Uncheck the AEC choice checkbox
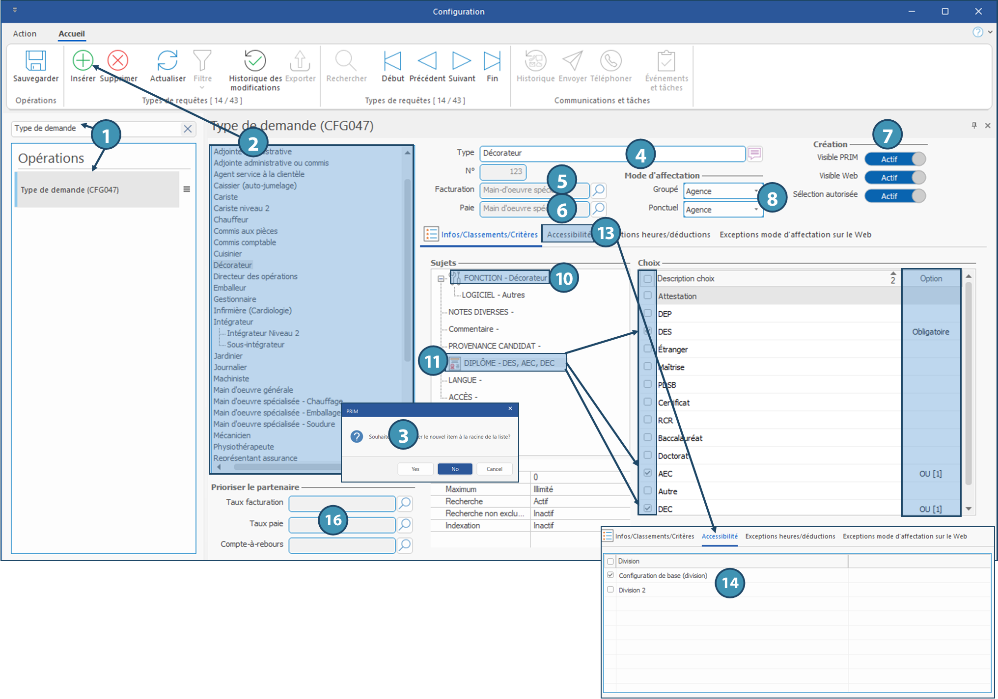This screenshot has height=699, width=998. pos(647,473)
